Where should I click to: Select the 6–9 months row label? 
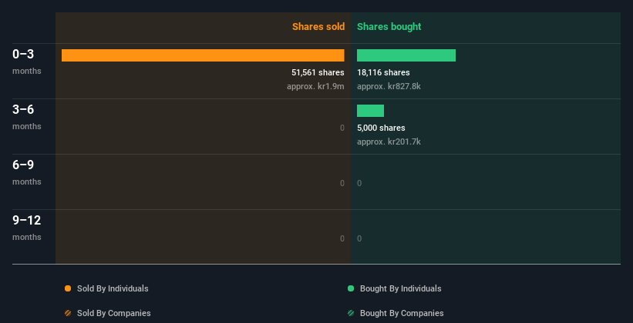click(27, 172)
